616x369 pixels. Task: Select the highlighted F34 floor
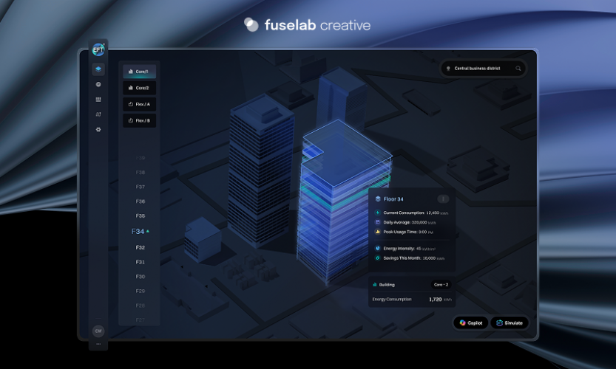point(138,231)
